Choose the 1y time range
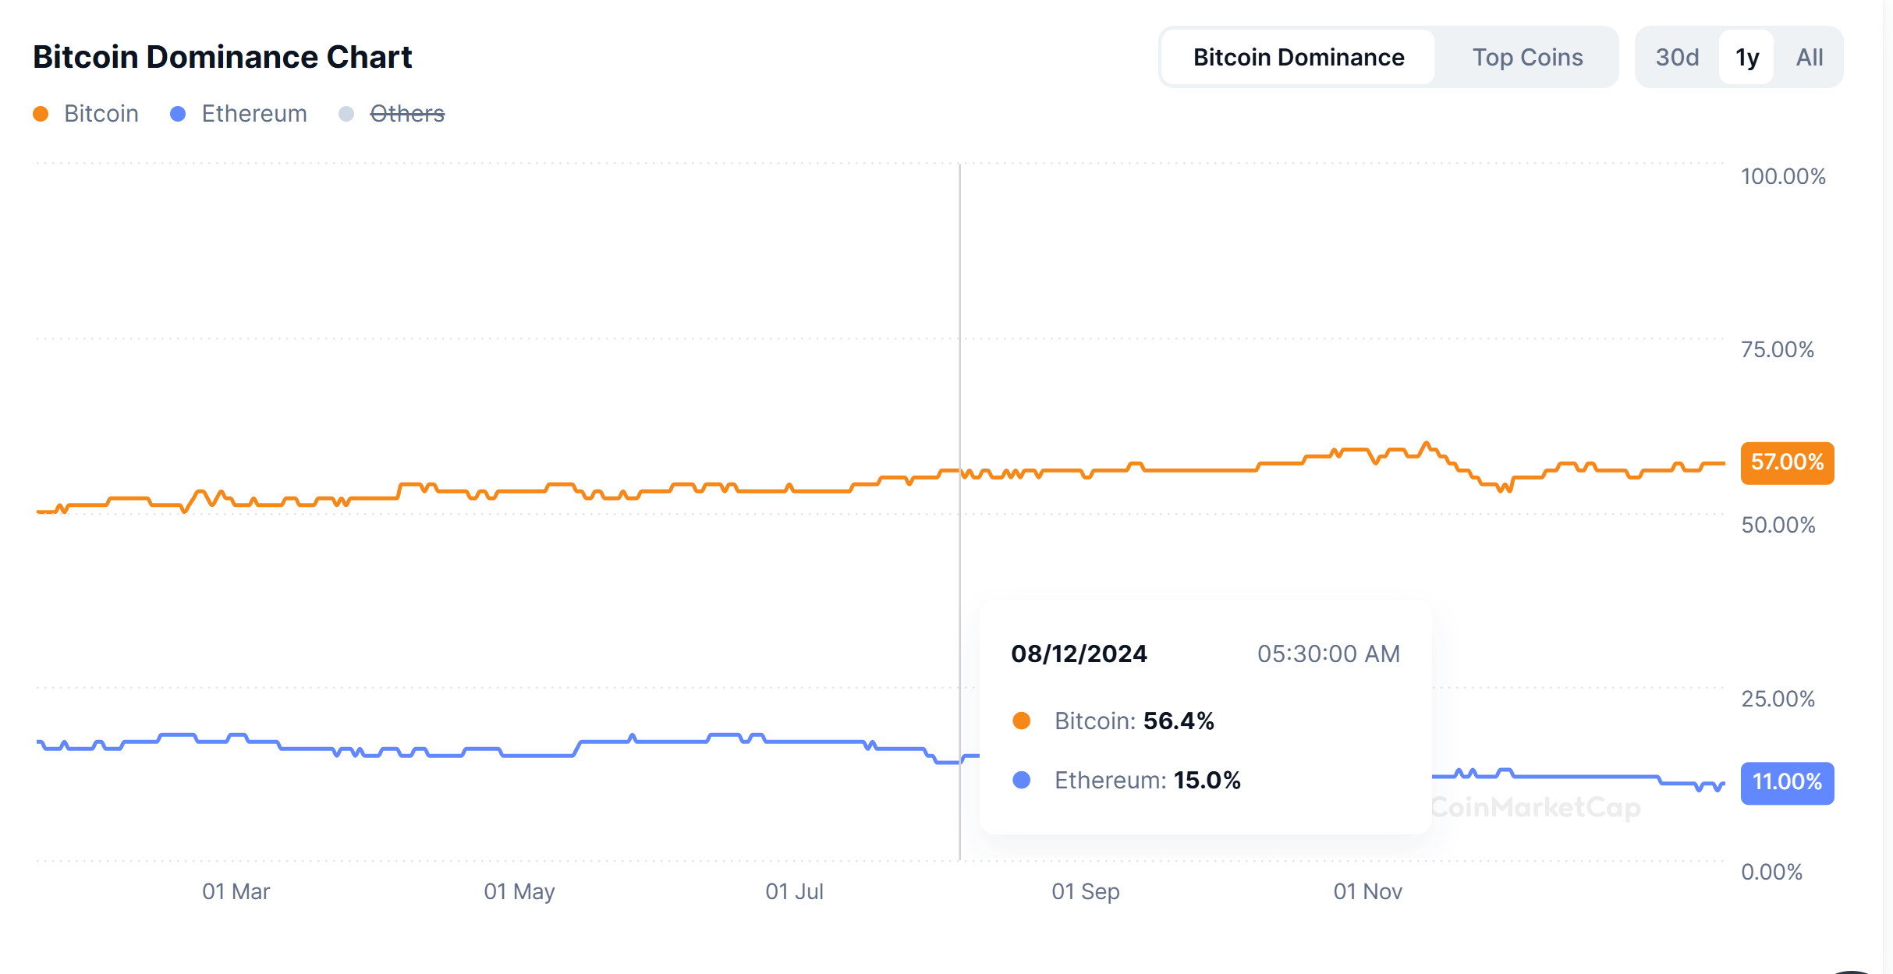The height and width of the screenshot is (974, 1893). 1747,57
